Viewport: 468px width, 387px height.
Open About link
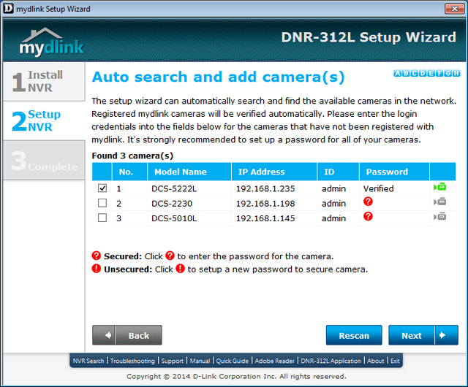click(x=375, y=361)
